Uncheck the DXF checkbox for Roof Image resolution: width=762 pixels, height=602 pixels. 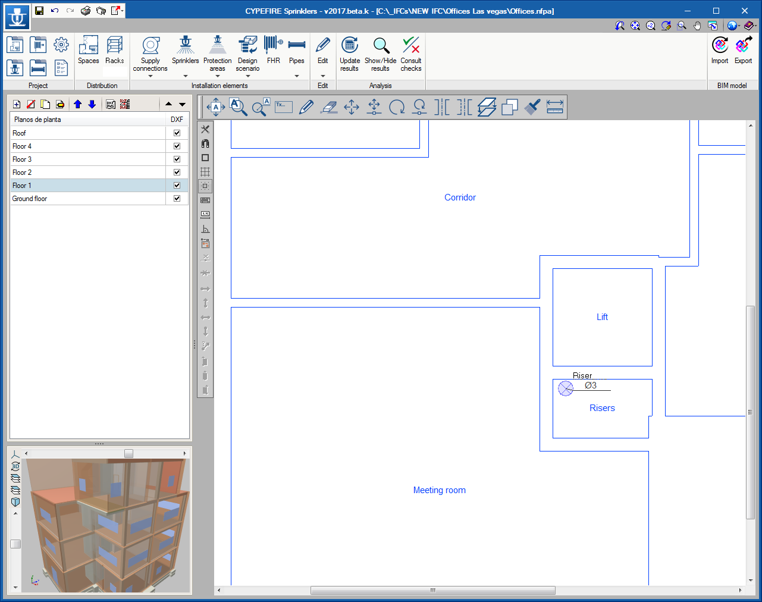click(177, 133)
